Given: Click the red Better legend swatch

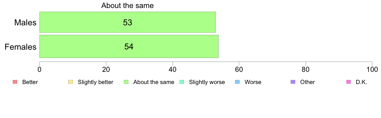Looking at the screenshot, I should click(x=14, y=82).
